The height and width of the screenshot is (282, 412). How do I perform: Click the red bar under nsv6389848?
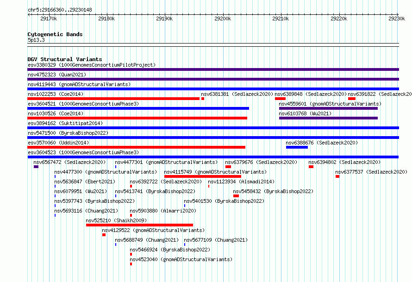280,99
